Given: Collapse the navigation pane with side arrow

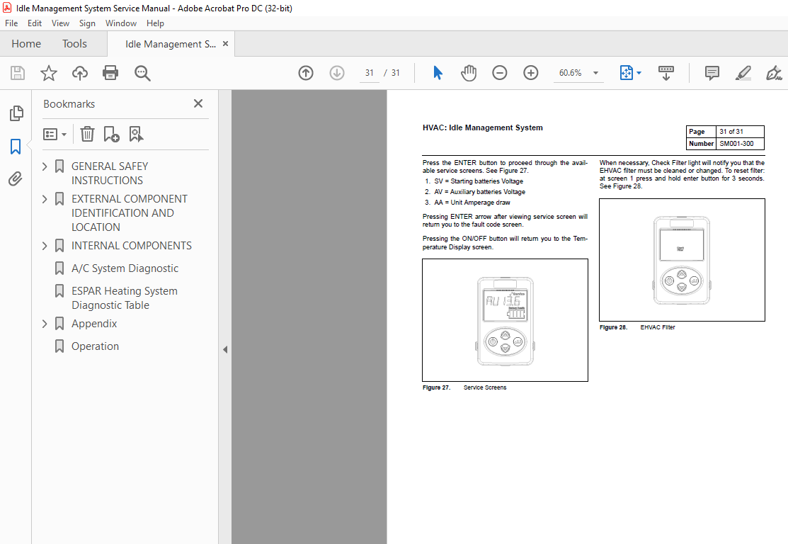Looking at the screenshot, I should coord(225,349).
